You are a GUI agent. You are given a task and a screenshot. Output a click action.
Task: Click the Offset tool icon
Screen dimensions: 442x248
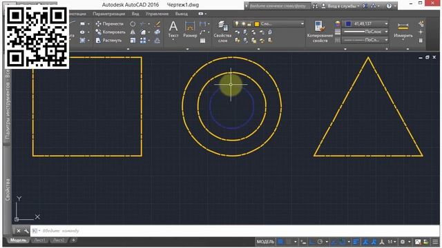click(157, 40)
